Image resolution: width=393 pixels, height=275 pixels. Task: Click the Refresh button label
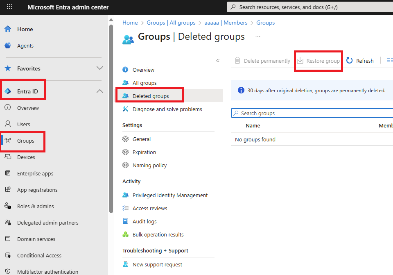365,61
